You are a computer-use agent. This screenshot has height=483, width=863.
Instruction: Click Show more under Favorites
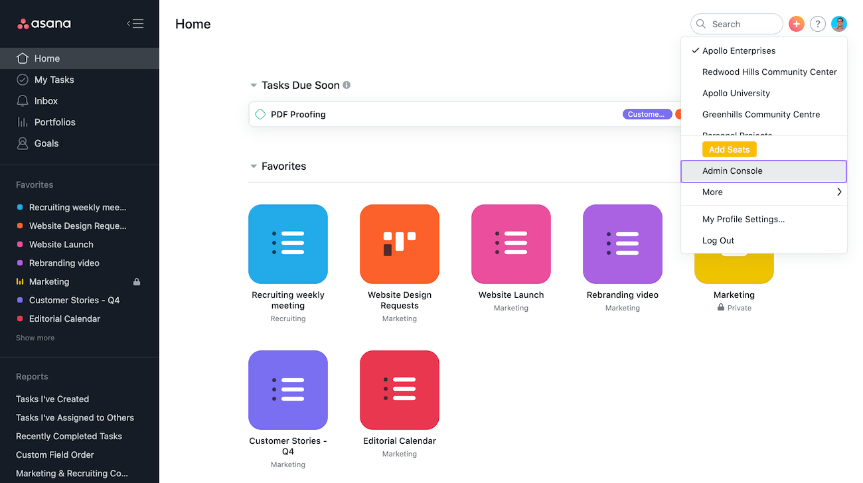point(35,338)
